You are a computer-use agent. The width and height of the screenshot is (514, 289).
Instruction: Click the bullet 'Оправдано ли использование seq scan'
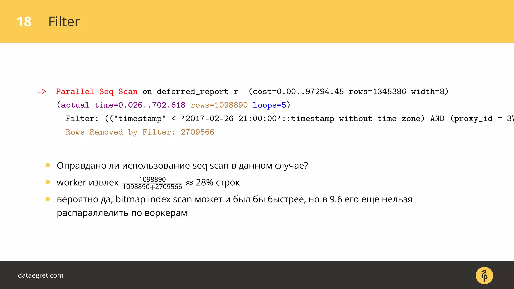(x=182, y=166)
